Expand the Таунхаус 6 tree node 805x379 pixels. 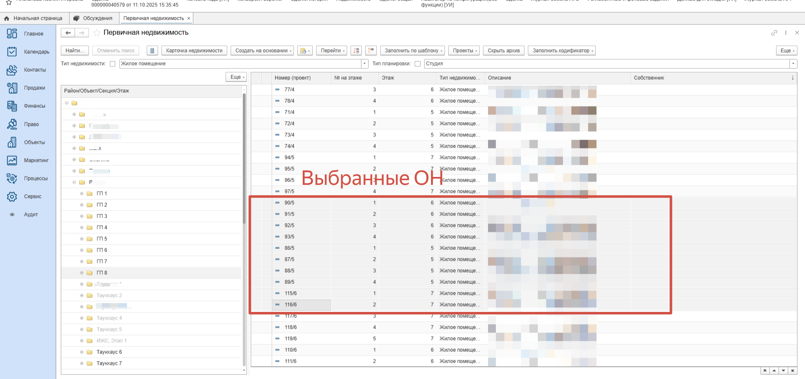tap(82, 352)
